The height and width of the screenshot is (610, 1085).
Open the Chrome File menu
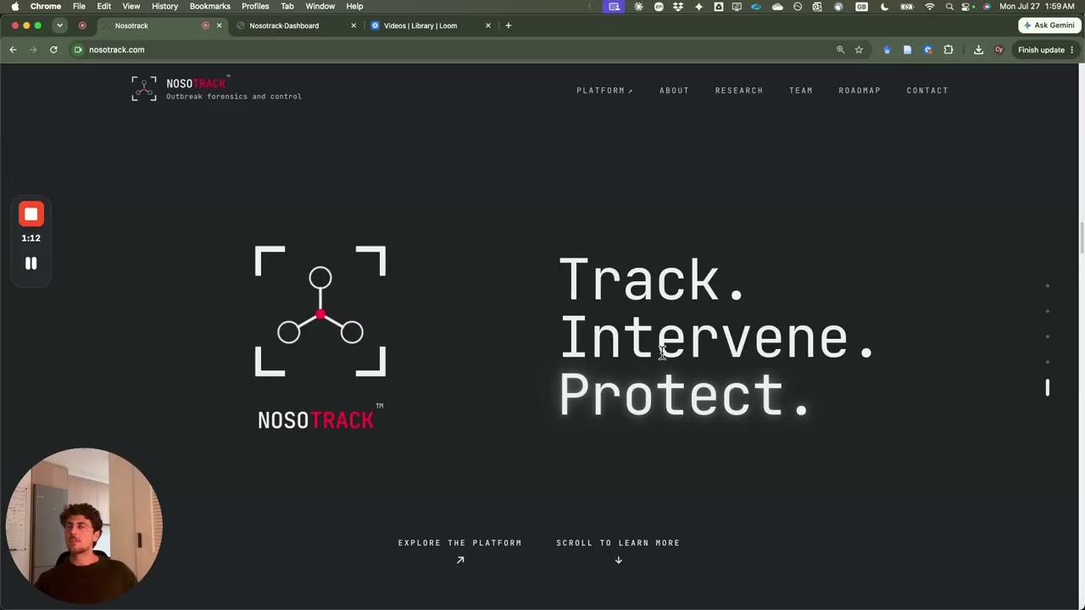(79, 6)
